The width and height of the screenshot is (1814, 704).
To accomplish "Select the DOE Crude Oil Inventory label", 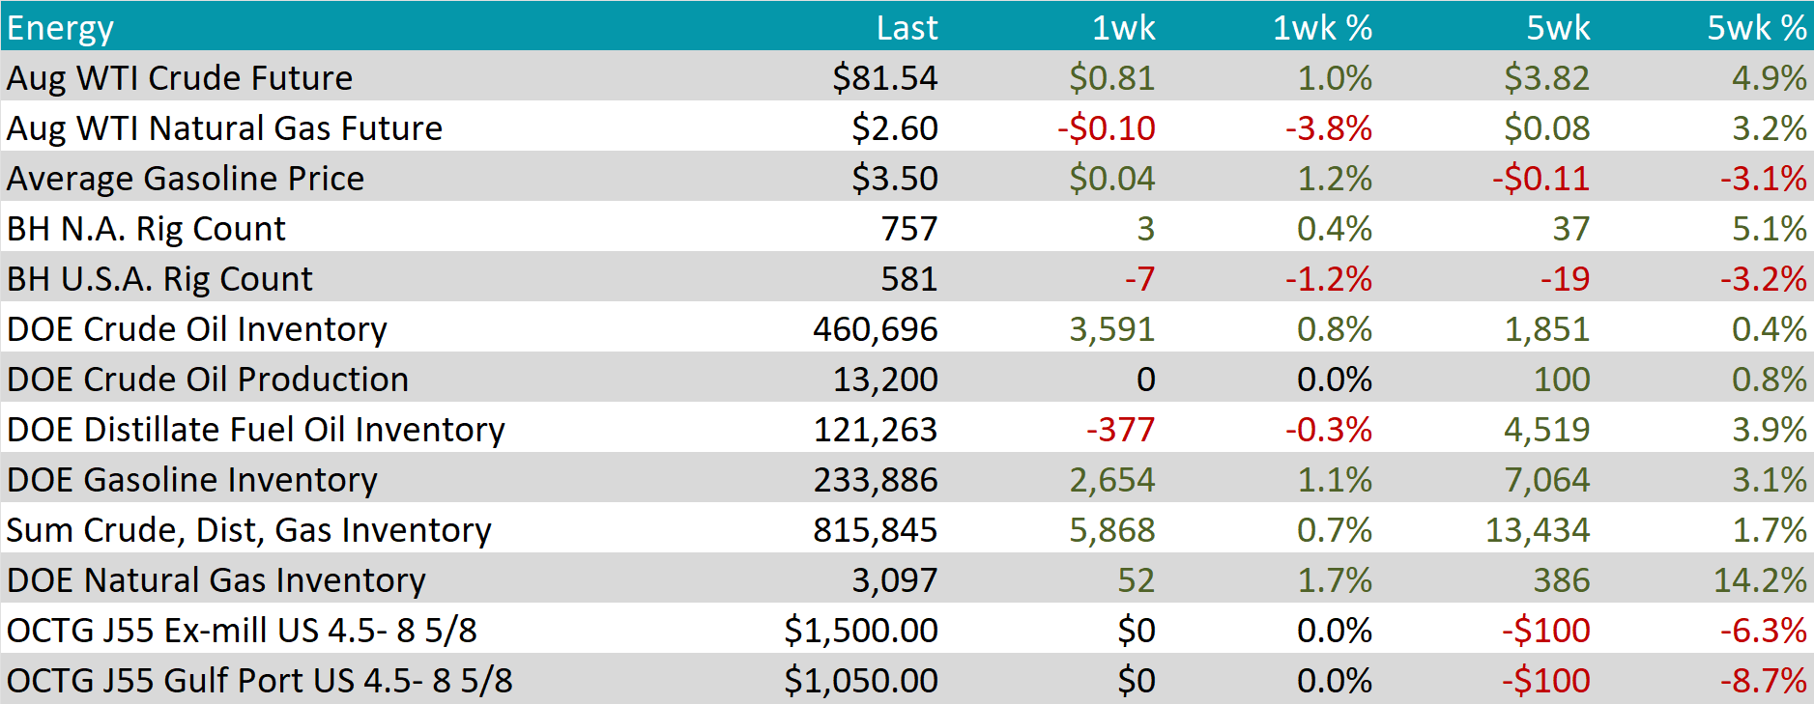I will click(197, 329).
